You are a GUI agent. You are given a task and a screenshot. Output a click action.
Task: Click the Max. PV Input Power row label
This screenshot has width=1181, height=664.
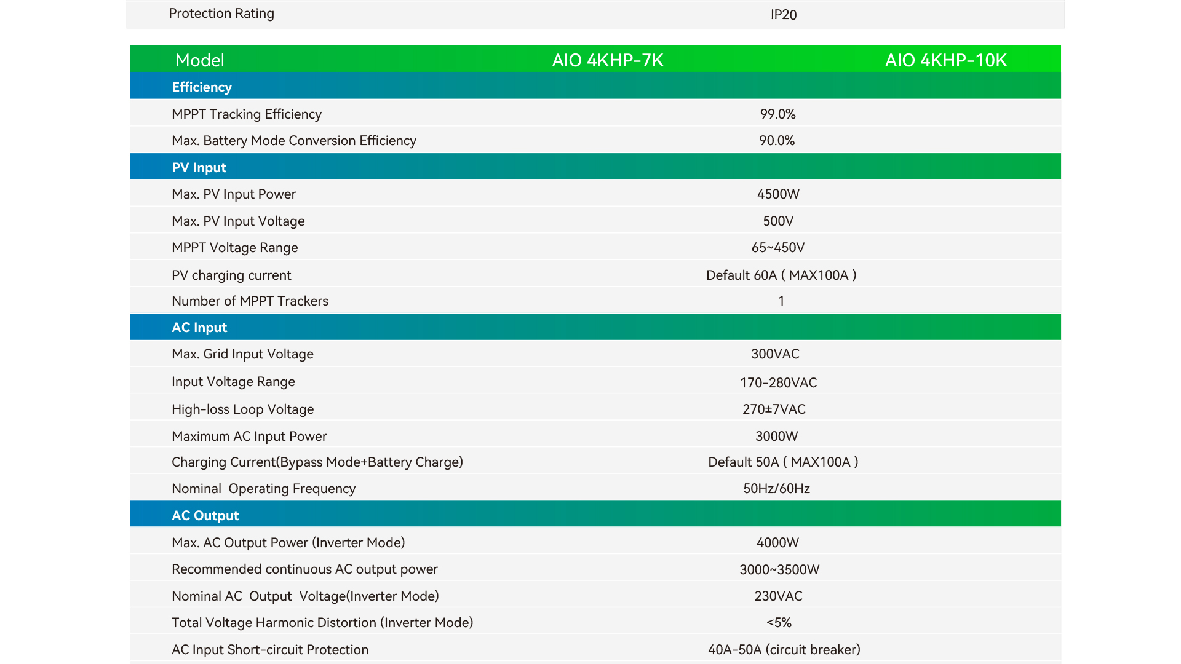[x=234, y=194]
